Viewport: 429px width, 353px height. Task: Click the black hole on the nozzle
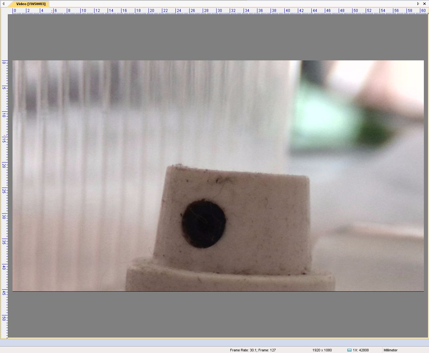[x=203, y=224]
